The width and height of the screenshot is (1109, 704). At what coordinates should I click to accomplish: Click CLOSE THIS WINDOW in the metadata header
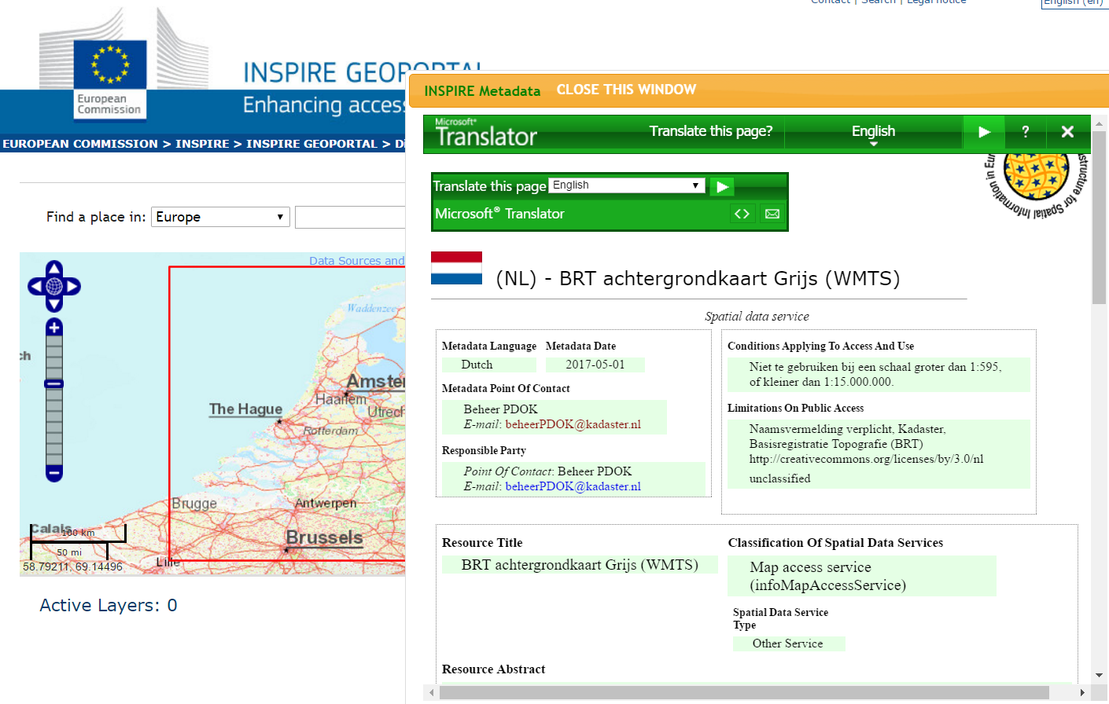tap(626, 90)
